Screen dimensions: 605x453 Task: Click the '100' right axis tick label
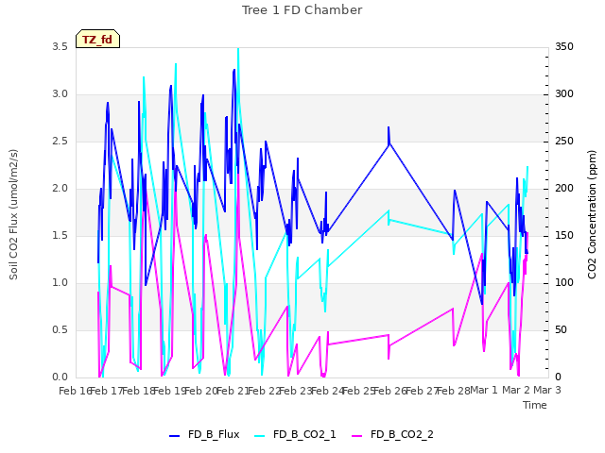[x=564, y=283]
